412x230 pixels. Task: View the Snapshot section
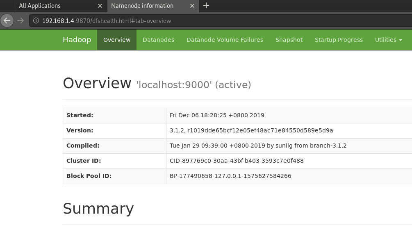point(289,40)
